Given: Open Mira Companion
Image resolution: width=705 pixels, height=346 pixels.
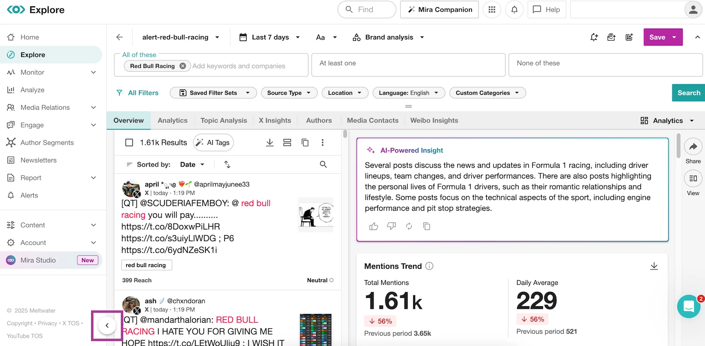Looking at the screenshot, I should (x=439, y=9).
